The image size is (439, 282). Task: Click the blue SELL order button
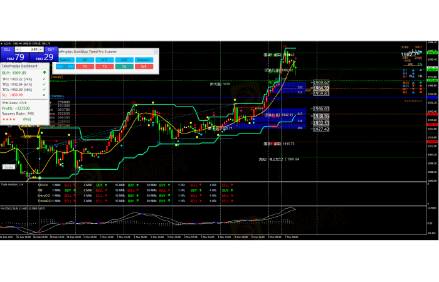pyautogui.click(x=7, y=49)
